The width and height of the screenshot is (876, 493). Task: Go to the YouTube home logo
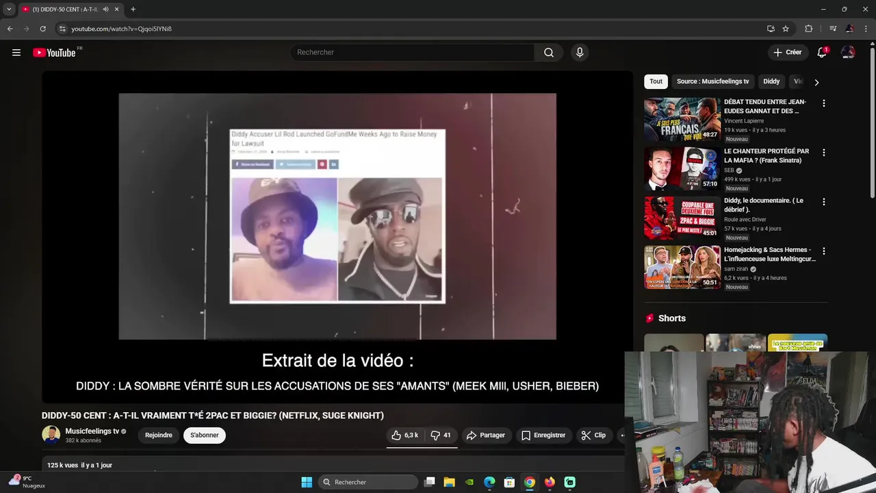[x=54, y=53]
